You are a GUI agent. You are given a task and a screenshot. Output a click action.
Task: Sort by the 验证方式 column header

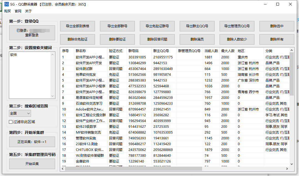coord(117,51)
